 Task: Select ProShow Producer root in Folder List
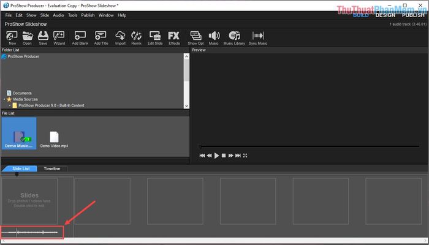click(x=23, y=56)
